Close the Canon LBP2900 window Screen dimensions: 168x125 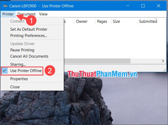coord(159,6)
